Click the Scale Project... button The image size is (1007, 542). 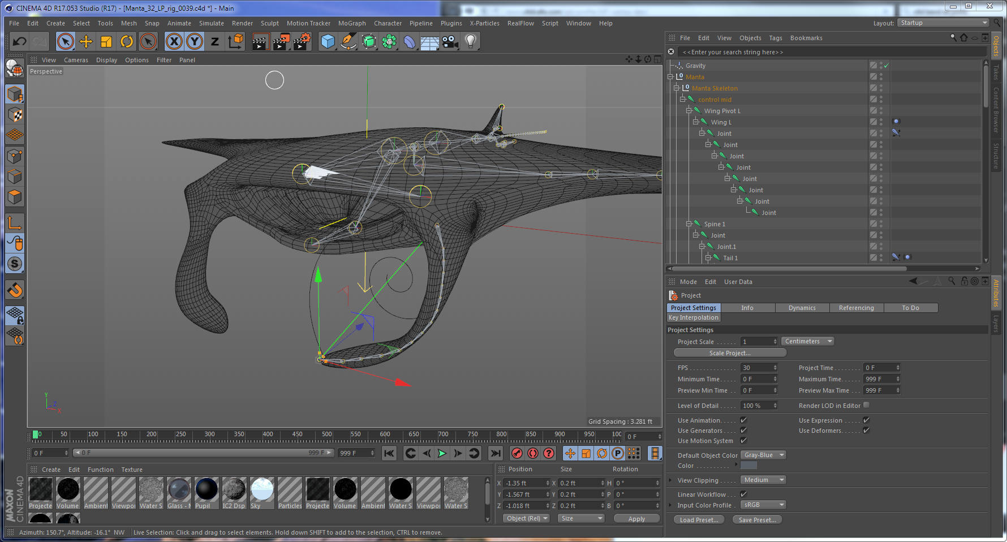click(730, 353)
